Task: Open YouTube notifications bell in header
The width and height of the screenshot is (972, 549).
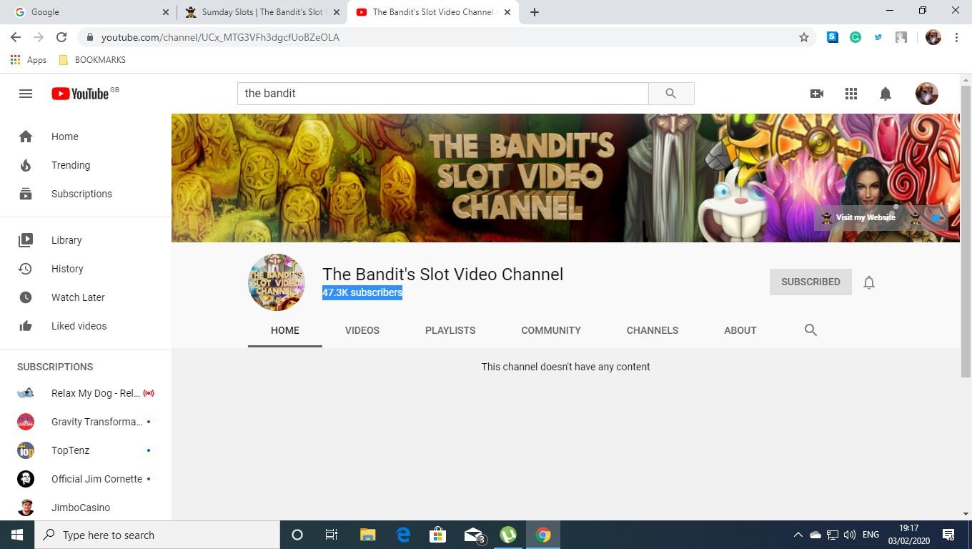Action: click(886, 94)
